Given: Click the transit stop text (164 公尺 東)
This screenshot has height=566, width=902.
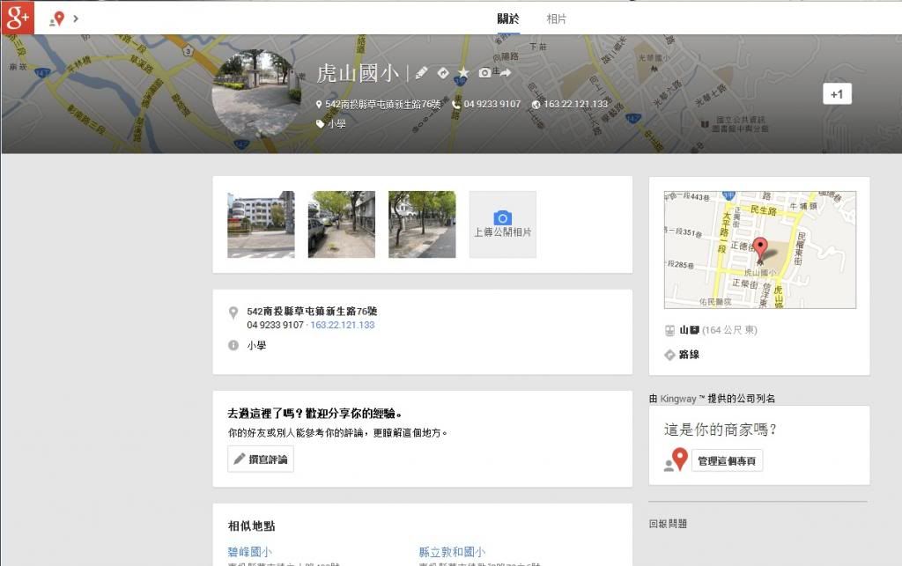Looking at the screenshot, I should [729, 330].
